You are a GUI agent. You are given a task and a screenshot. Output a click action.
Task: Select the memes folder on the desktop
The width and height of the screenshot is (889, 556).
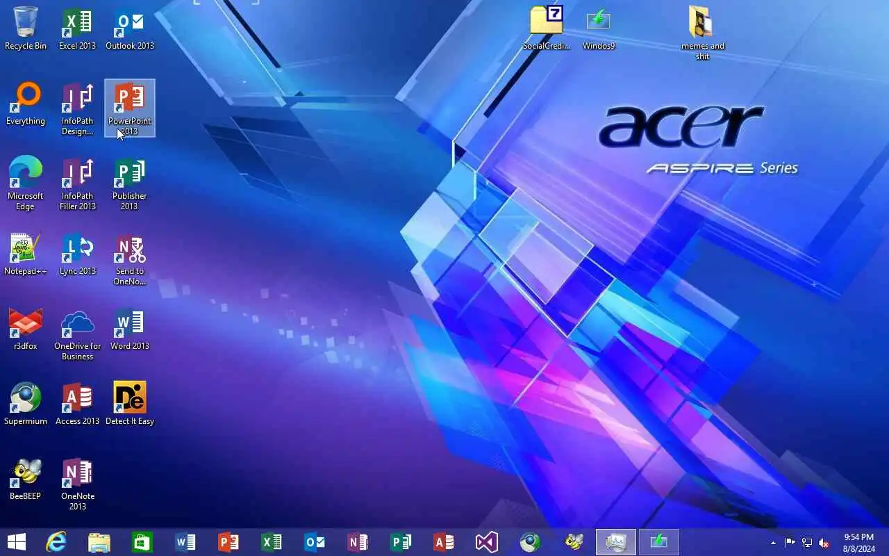click(x=702, y=33)
